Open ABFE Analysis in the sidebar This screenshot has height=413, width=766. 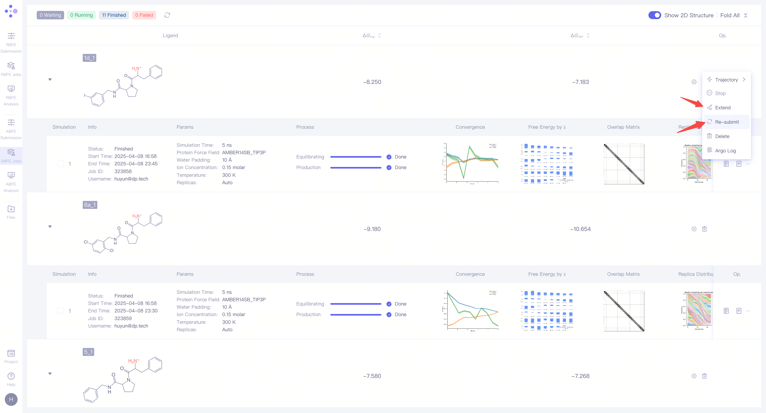pyautogui.click(x=11, y=182)
